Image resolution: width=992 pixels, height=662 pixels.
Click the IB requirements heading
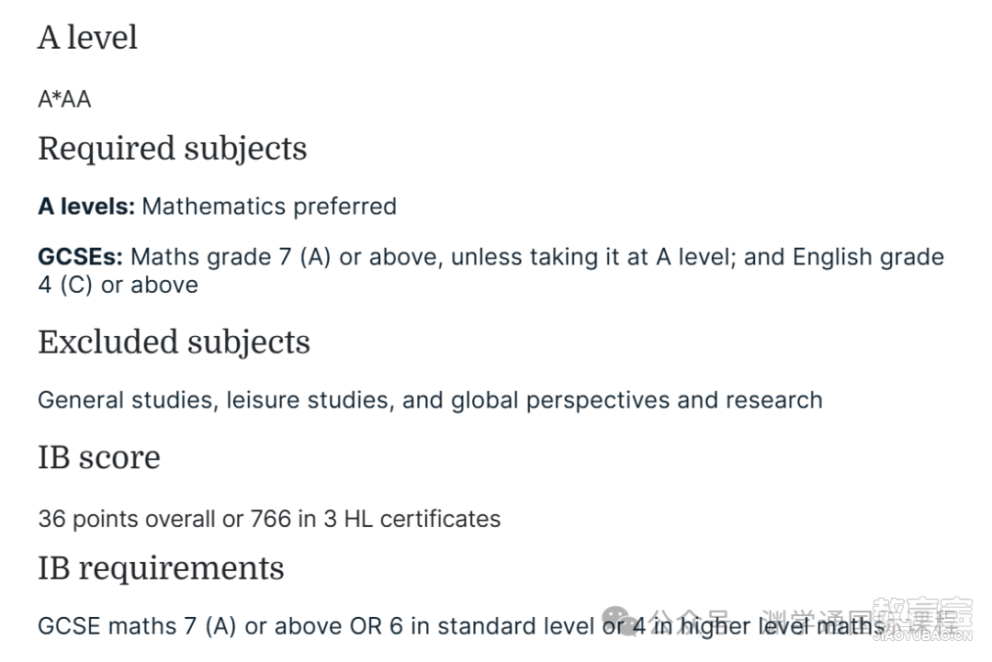(161, 567)
